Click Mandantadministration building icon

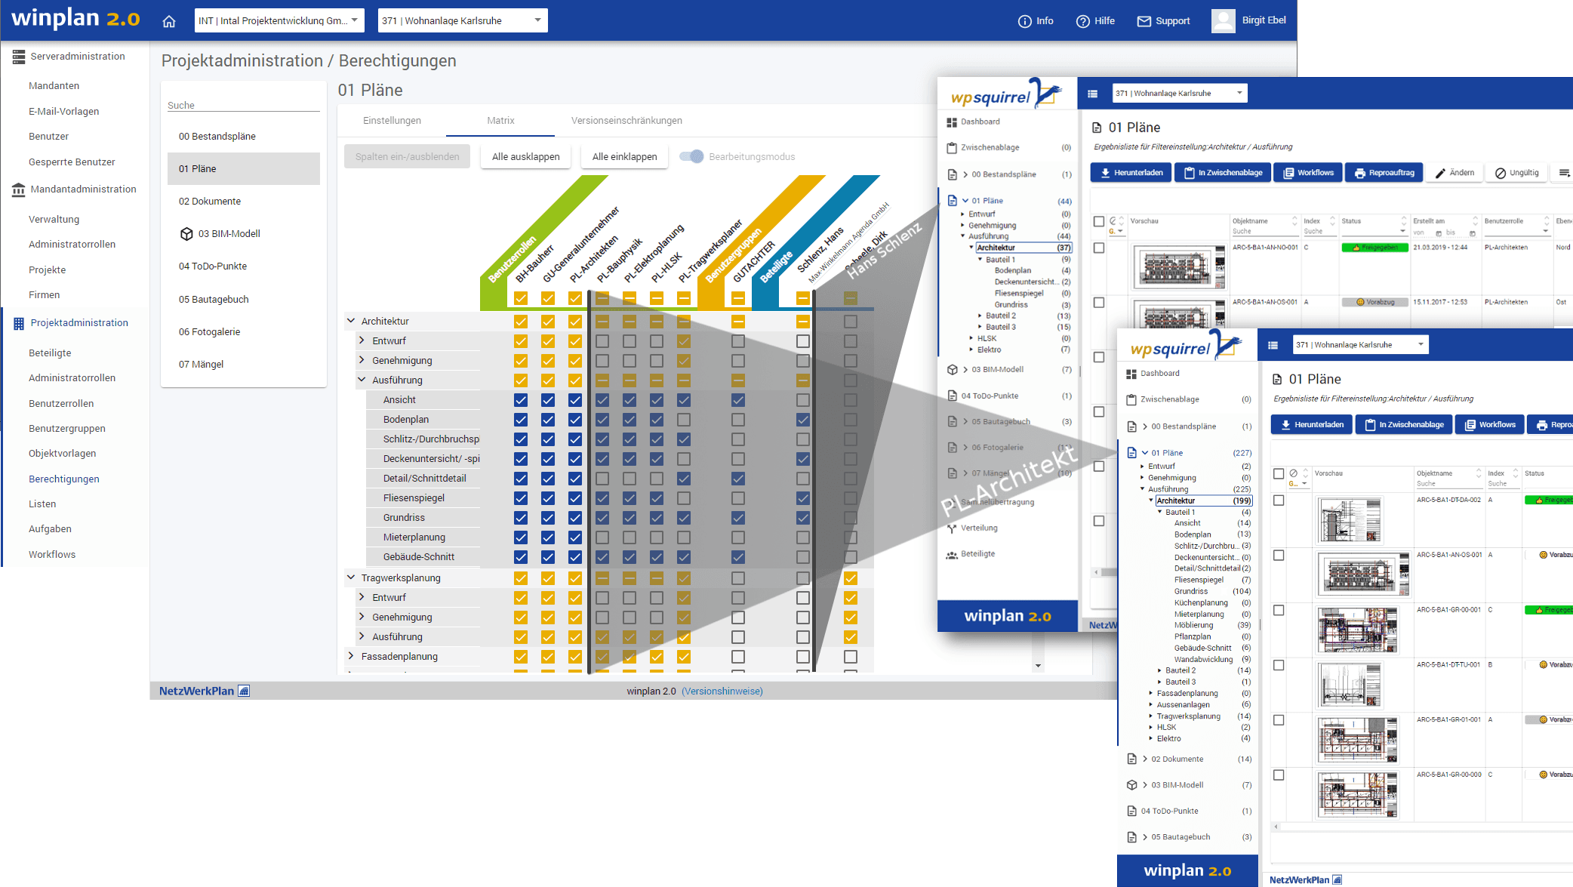point(19,189)
